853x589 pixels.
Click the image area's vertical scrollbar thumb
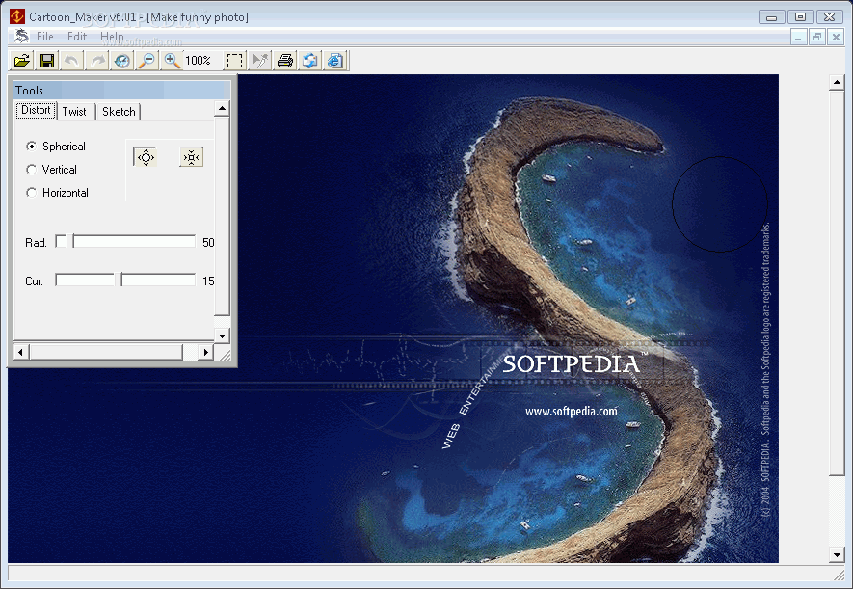coord(837,282)
